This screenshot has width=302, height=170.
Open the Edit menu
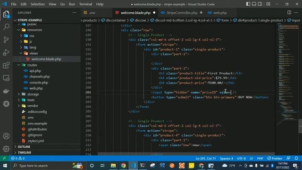point(23,4)
